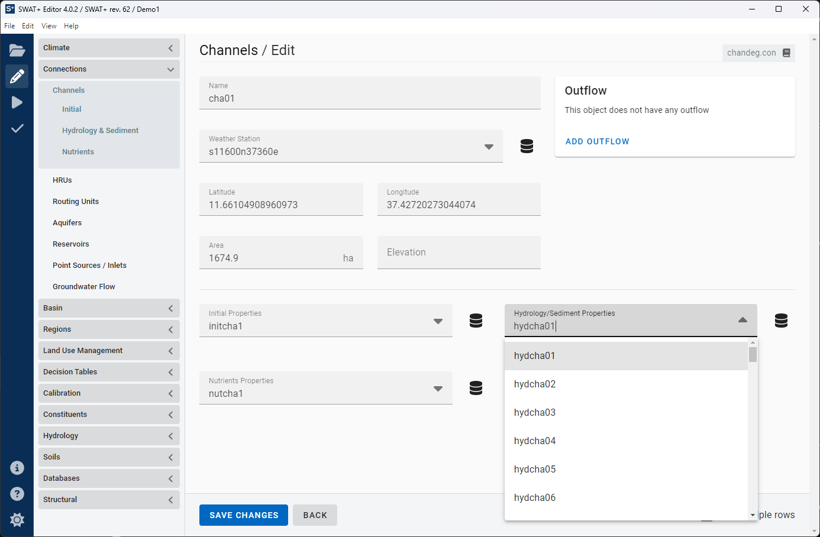The image size is (820, 537).
Task: Select the pencil edit mode icon
Action: [x=17, y=76]
